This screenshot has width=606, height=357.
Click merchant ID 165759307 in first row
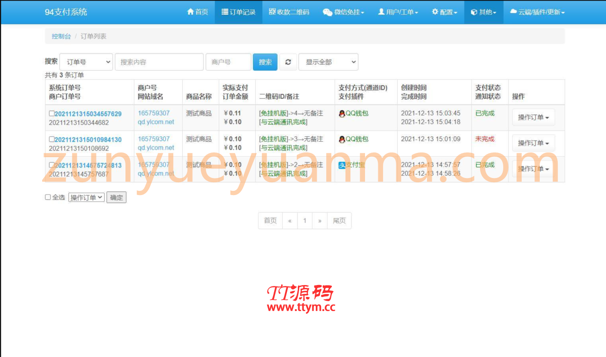point(154,113)
